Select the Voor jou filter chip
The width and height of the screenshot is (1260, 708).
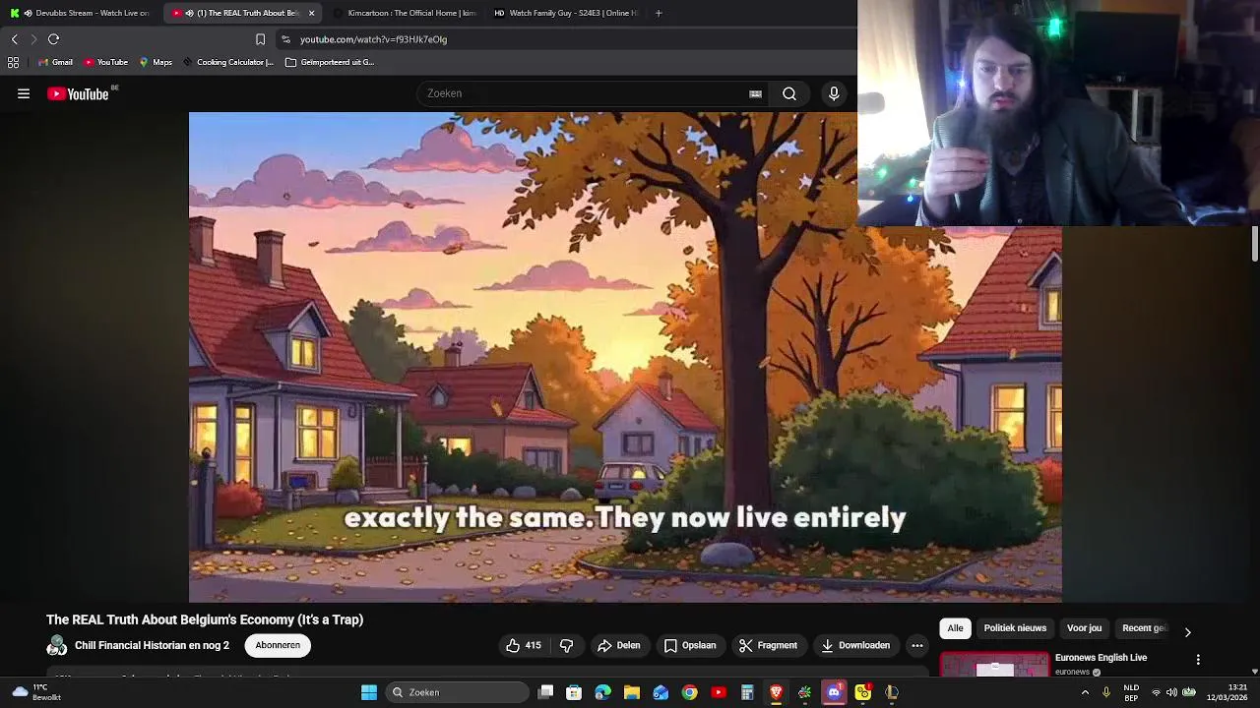[x=1084, y=628]
